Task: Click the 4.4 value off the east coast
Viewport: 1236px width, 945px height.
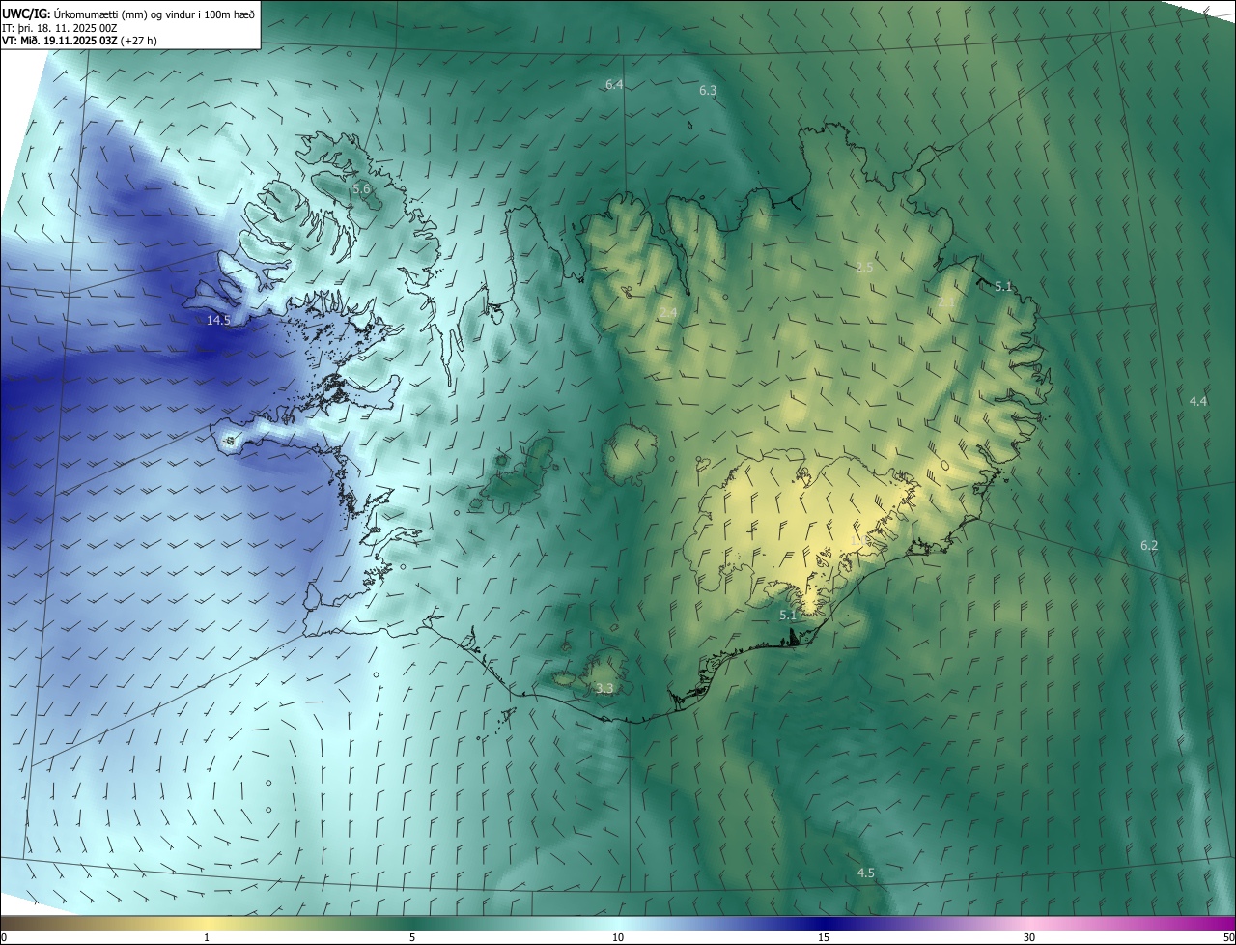Action: 1198,401
